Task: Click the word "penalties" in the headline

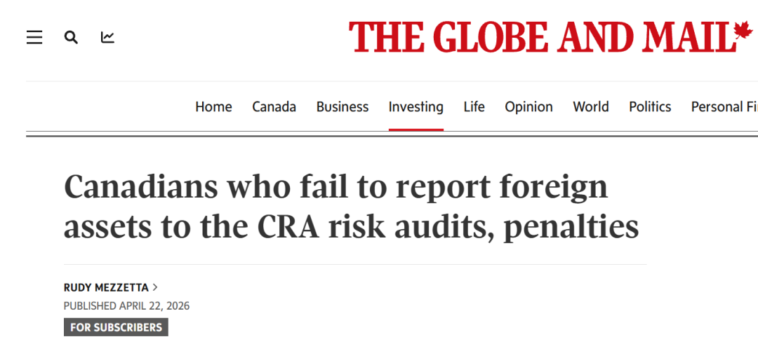Action: [571, 227]
